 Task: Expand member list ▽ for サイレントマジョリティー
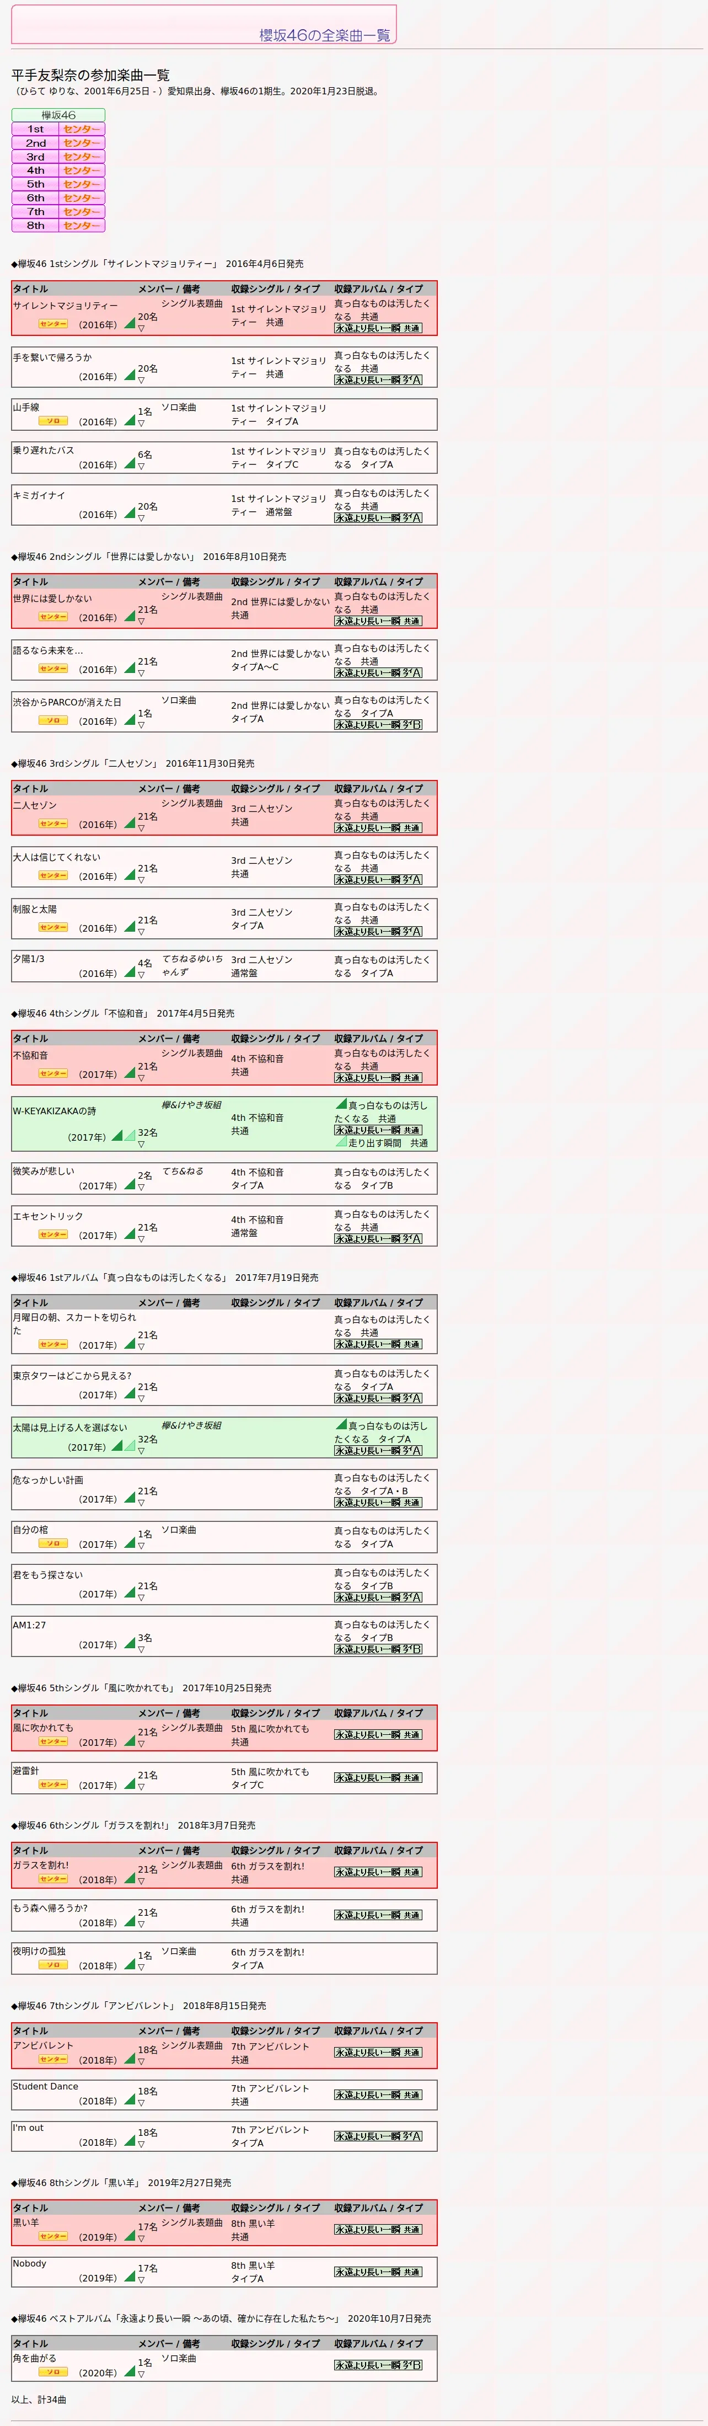click(x=141, y=329)
